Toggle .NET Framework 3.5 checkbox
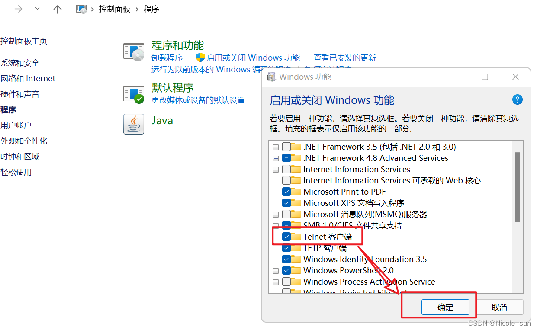Viewport: 537px width, 330px height. pos(286,147)
